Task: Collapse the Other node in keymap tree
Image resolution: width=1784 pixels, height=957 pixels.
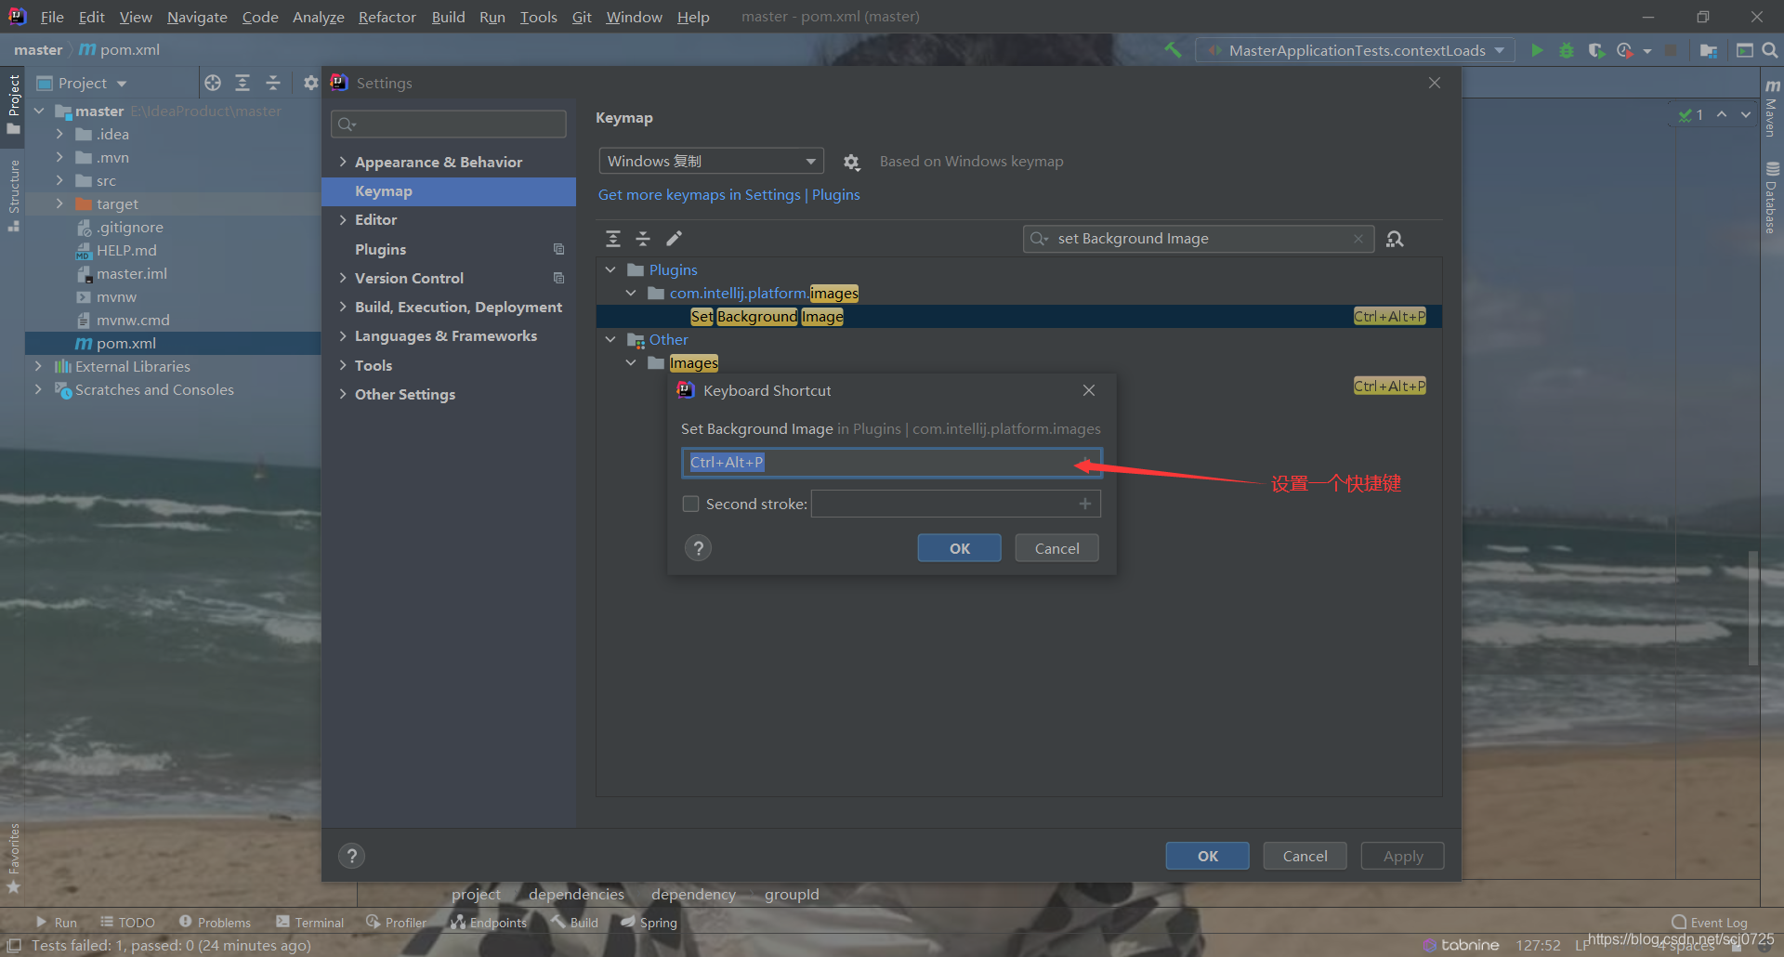Action: [610, 339]
